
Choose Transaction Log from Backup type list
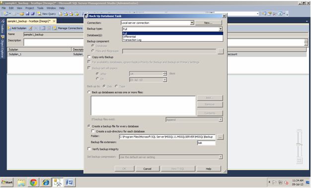[172, 40]
